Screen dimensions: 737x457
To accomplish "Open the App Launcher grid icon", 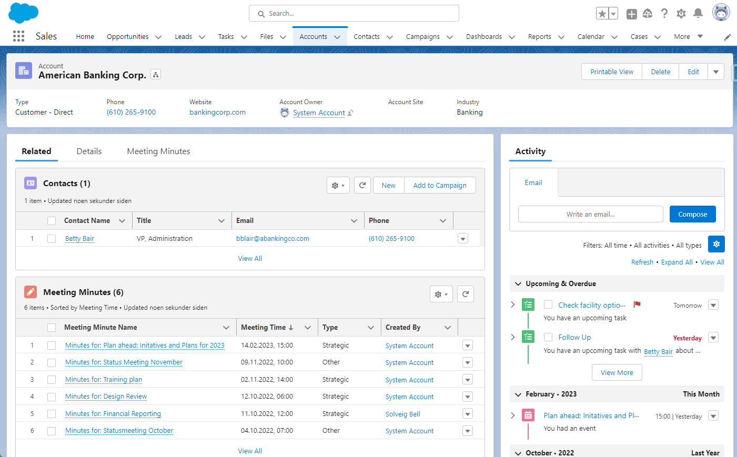I will [18, 36].
